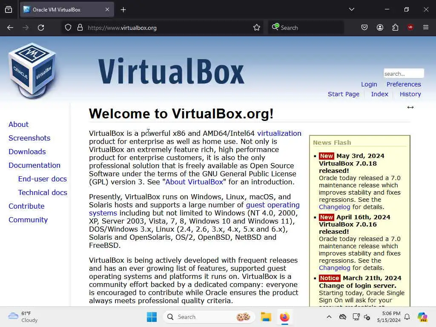Expand the list all tabs chevron
Screen dimensions: 436x327
(352, 9)
